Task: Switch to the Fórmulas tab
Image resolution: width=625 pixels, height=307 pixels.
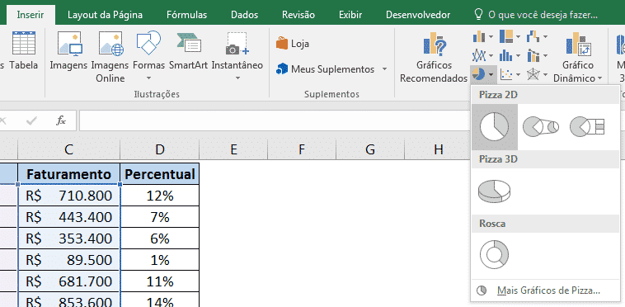Action: [187, 15]
